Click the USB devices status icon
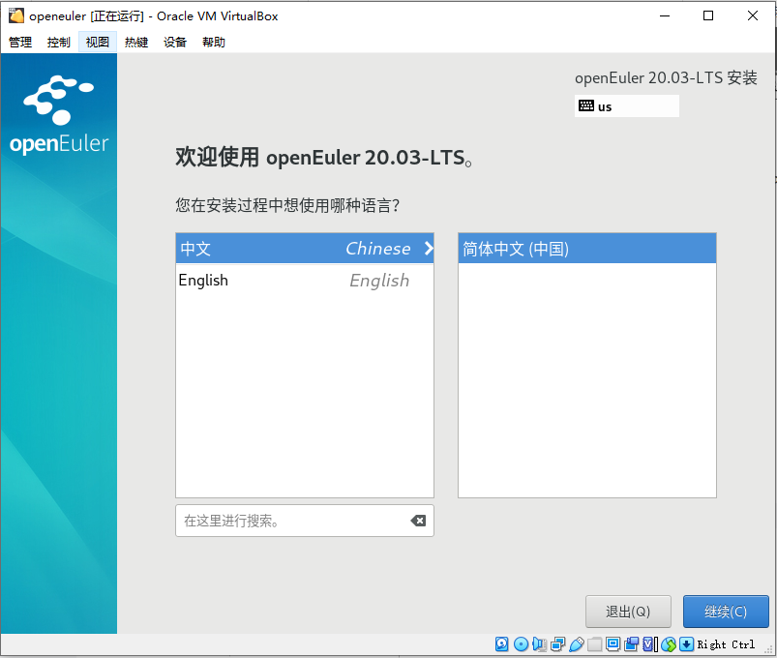 [x=576, y=644]
